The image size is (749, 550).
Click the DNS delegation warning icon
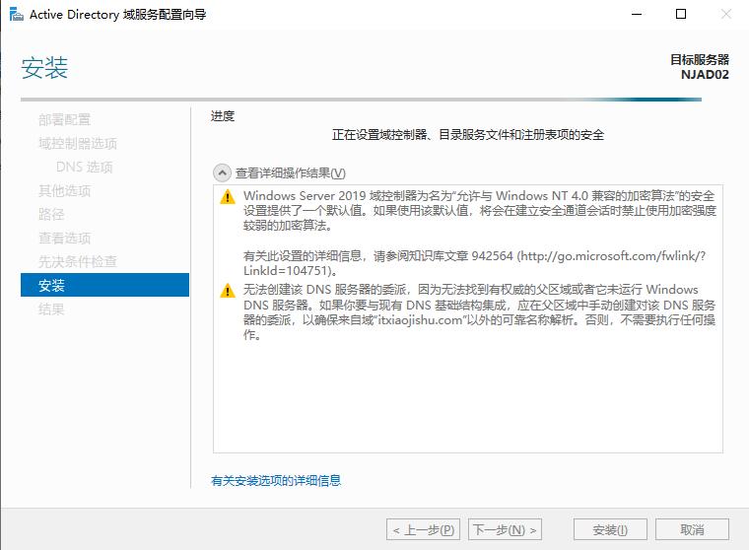click(228, 291)
